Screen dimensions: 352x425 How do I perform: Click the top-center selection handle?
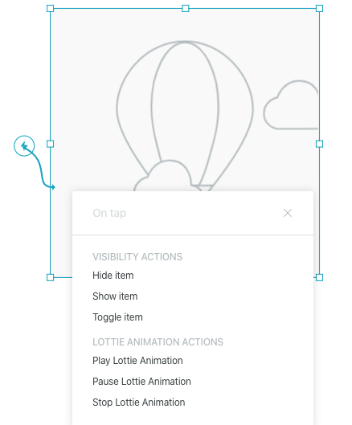(x=185, y=8)
